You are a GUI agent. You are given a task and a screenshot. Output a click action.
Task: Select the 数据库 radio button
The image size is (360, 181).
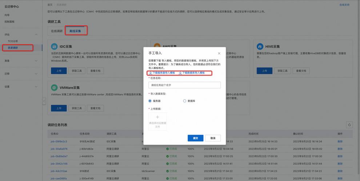coord(185,101)
